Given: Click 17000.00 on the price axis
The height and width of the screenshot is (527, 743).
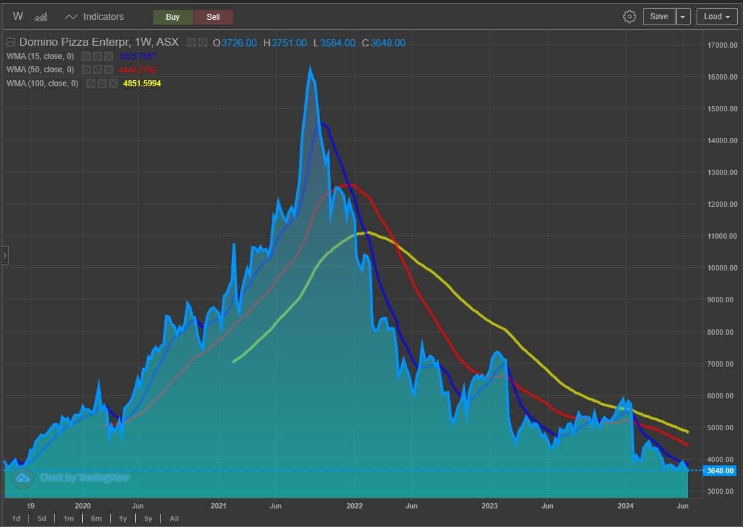Looking at the screenshot, I should click(722, 45).
